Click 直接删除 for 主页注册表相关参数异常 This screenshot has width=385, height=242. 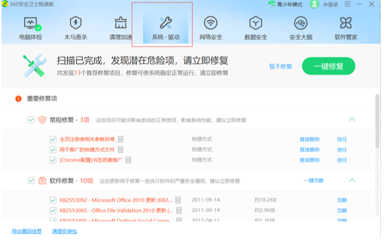coord(310,139)
